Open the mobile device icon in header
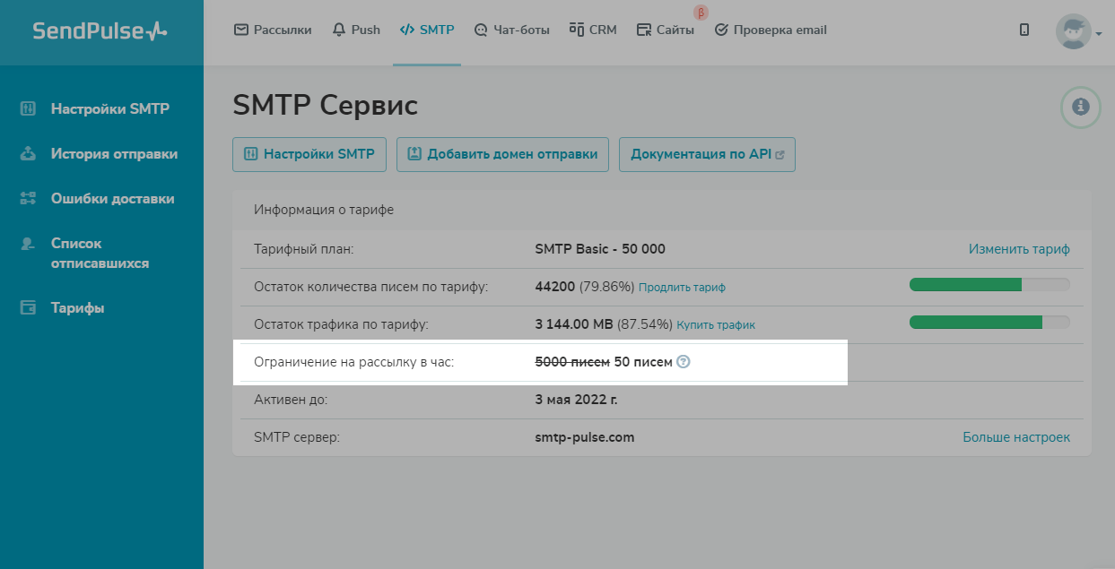 [1024, 30]
